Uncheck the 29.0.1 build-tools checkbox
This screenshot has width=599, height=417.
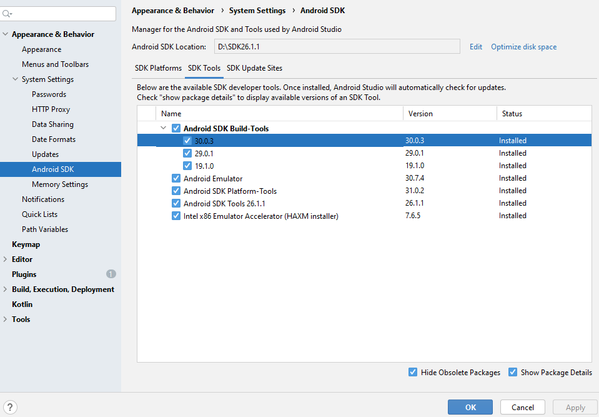pyautogui.click(x=187, y=153)
